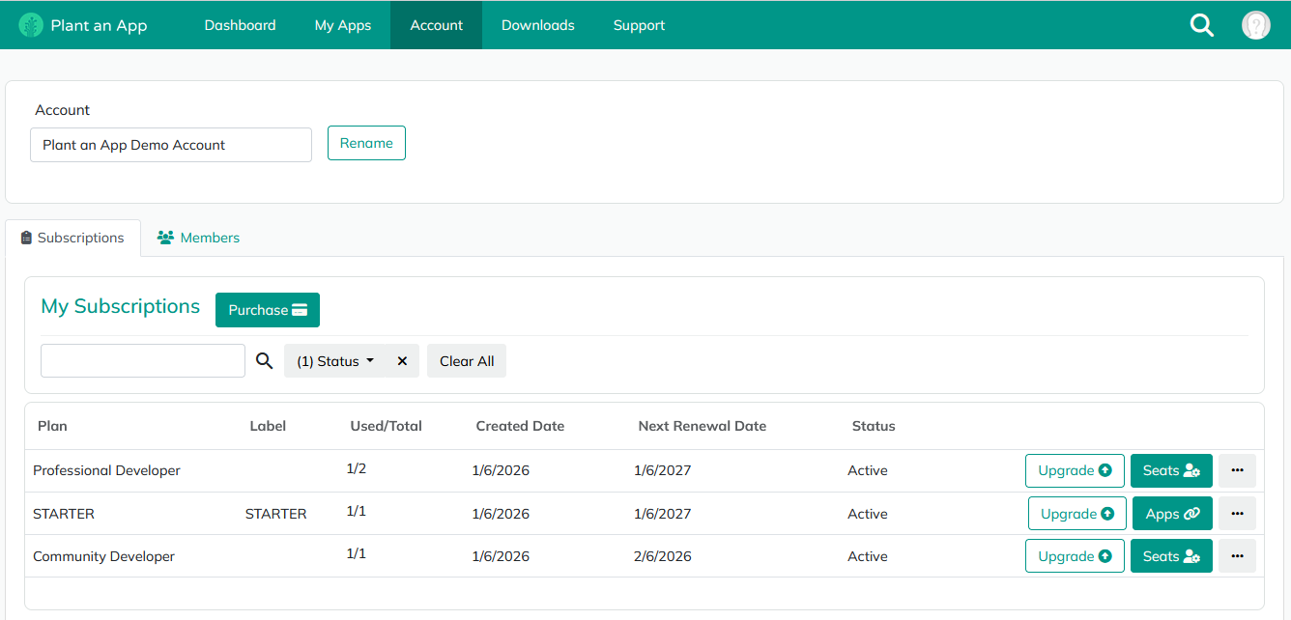Click the profile avatar in the top bar

tap(1255, 24)
